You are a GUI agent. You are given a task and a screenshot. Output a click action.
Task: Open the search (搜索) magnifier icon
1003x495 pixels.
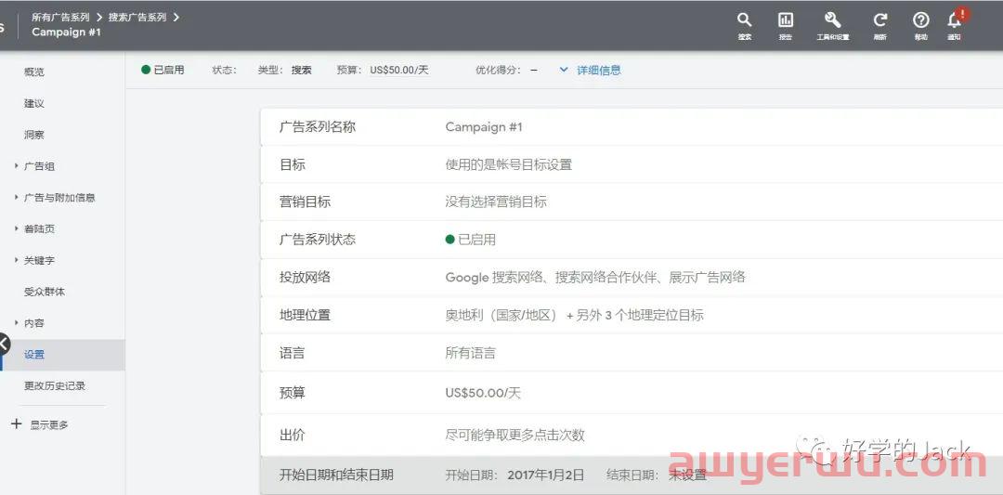point(744,20)
